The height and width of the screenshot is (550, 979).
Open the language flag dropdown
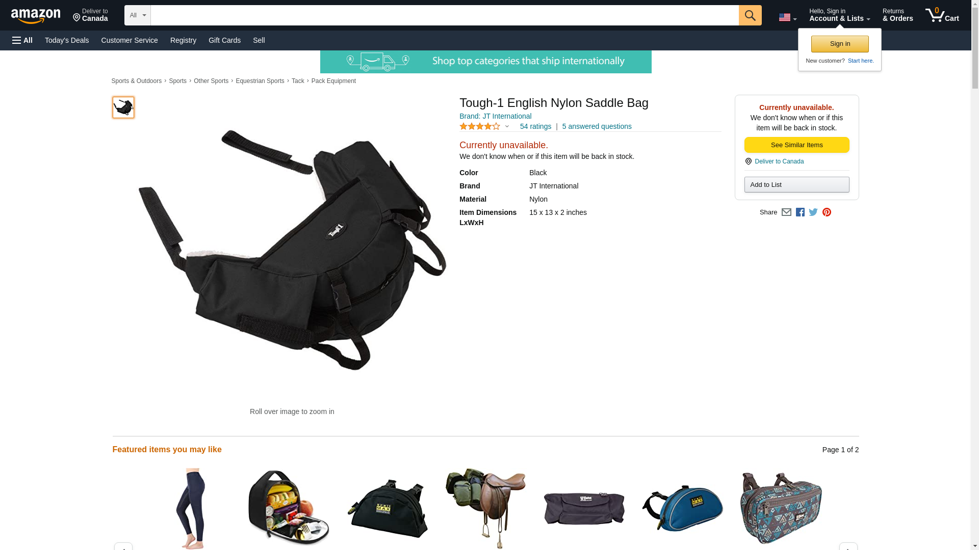(x=788, y=18)
